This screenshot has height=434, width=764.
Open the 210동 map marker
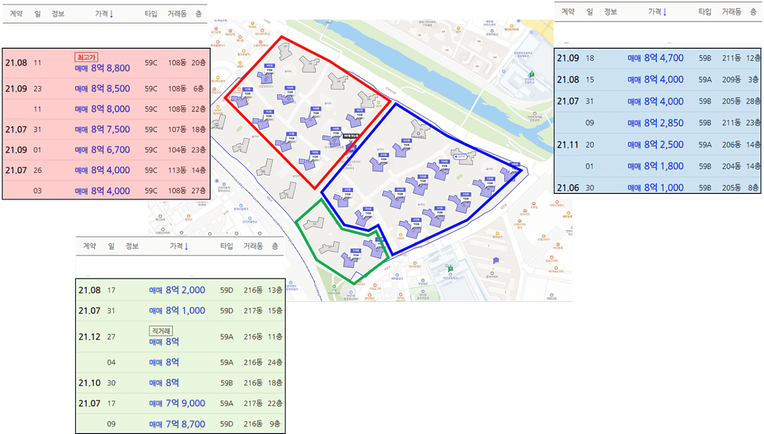click(x=466, y=196)
